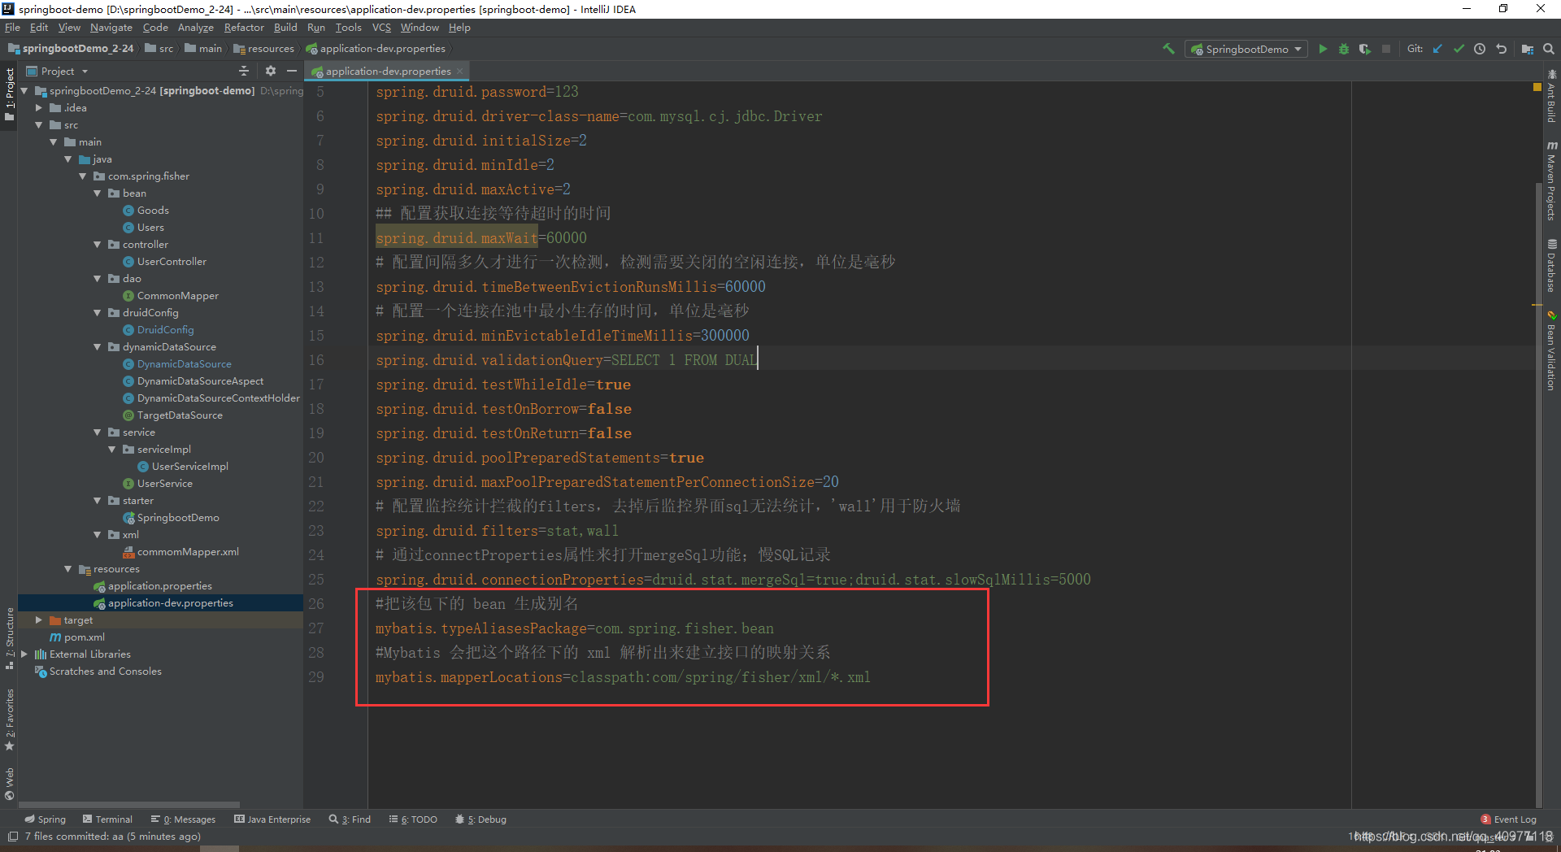The width and height of the screenshot is (1561, 852).
Task: Select pom.xml in project tree
Action: coord(84,637)
